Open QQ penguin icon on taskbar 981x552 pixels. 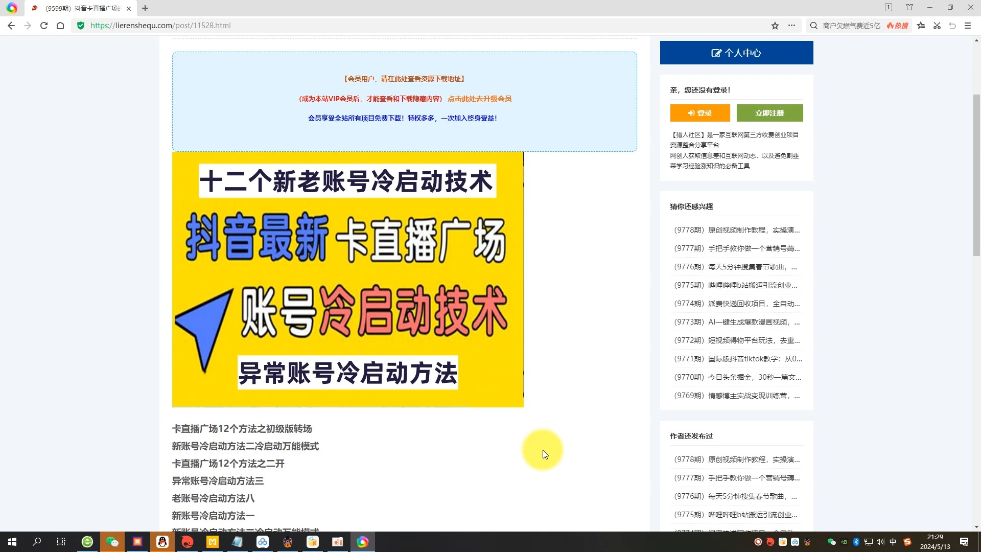coord(162,542)
